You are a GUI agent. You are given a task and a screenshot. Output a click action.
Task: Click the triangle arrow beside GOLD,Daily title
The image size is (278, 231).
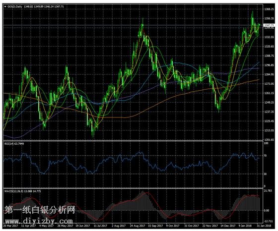(5, 6)
